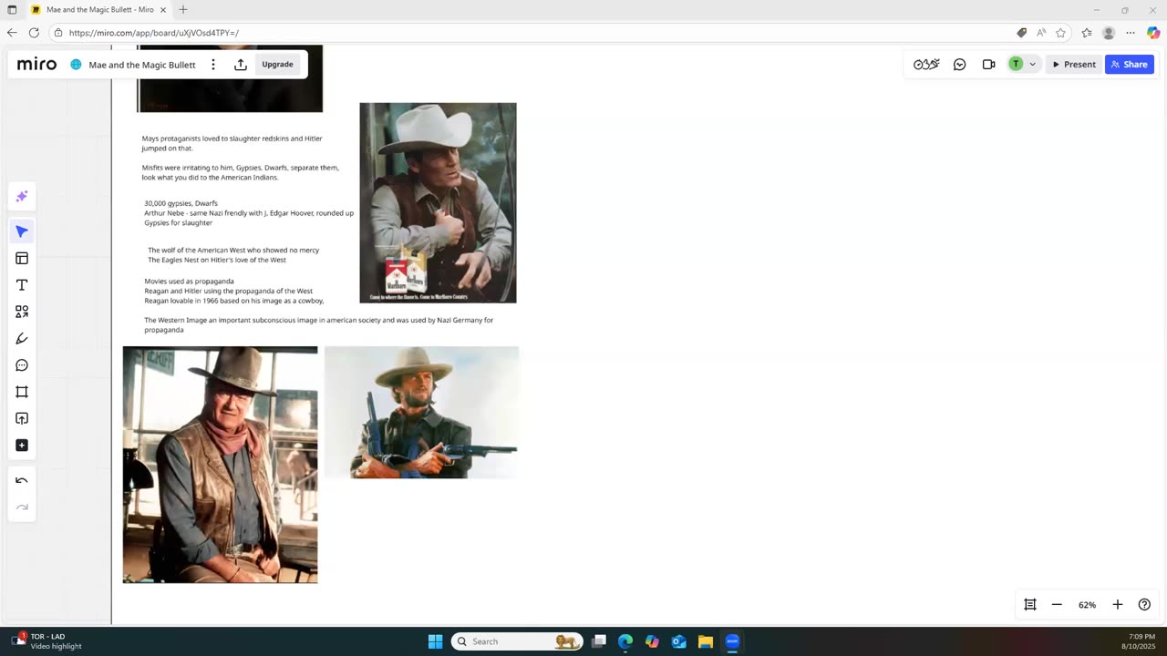This screenshot has height=656, width=1167.
Task: Open the 62% zoom level menu
Action: point(1087,605)
